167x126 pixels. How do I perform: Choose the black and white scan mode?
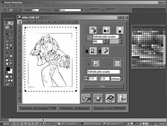(120, 30)
